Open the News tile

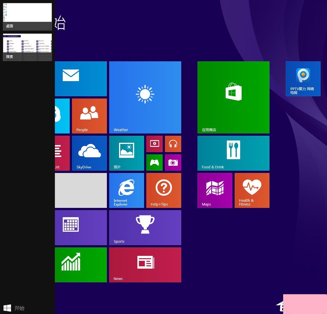click(x=145, y=265)
